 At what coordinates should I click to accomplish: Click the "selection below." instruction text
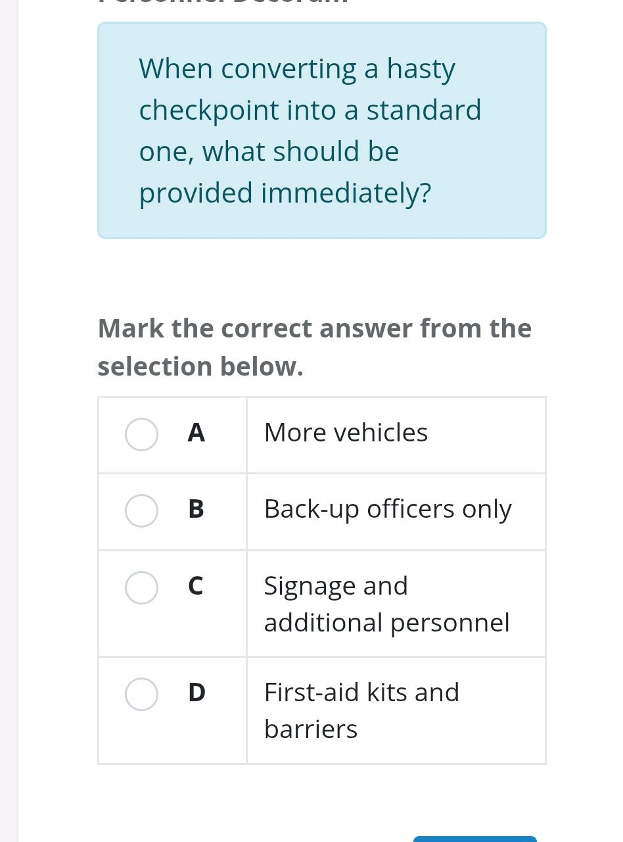[200, 366]
